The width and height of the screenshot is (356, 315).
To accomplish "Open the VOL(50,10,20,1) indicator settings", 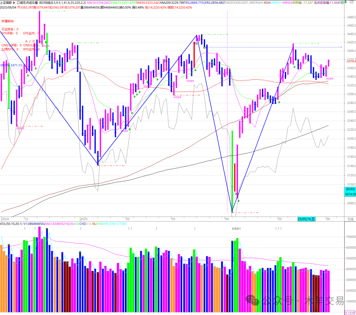I will [11, 224].
